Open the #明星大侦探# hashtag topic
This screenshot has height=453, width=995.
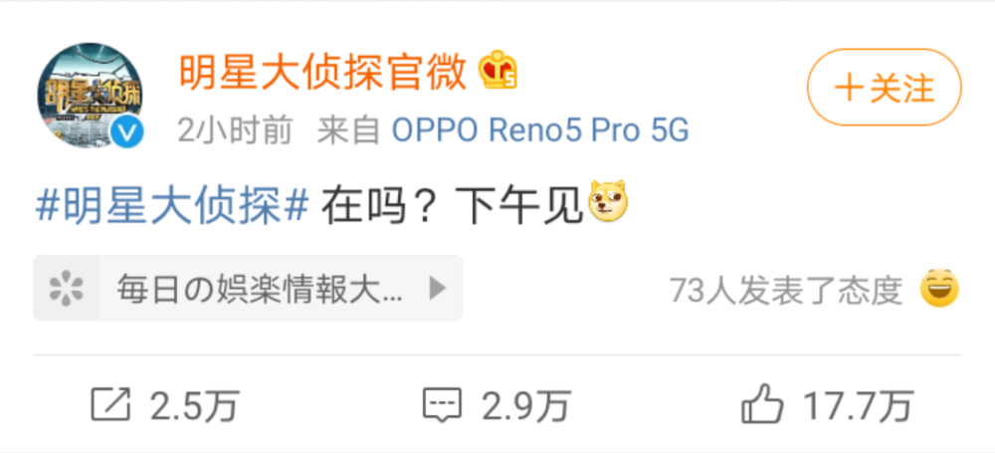172,206
